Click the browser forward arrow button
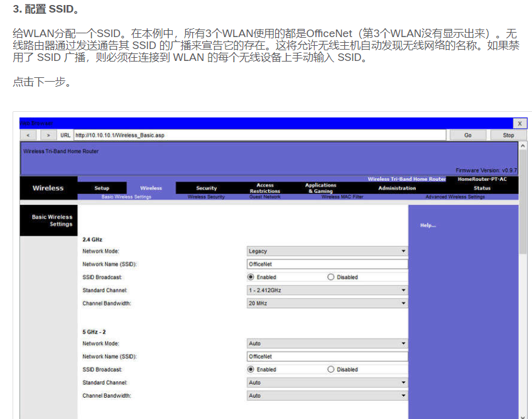This screenshot has height=419, width=532. pyautogui.click(x=48, y=135)
